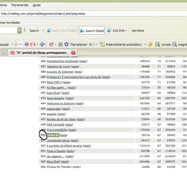
Task: Close the portal de blogs portugueses tab
Action: pyautogui.click(x=73, y=53)
